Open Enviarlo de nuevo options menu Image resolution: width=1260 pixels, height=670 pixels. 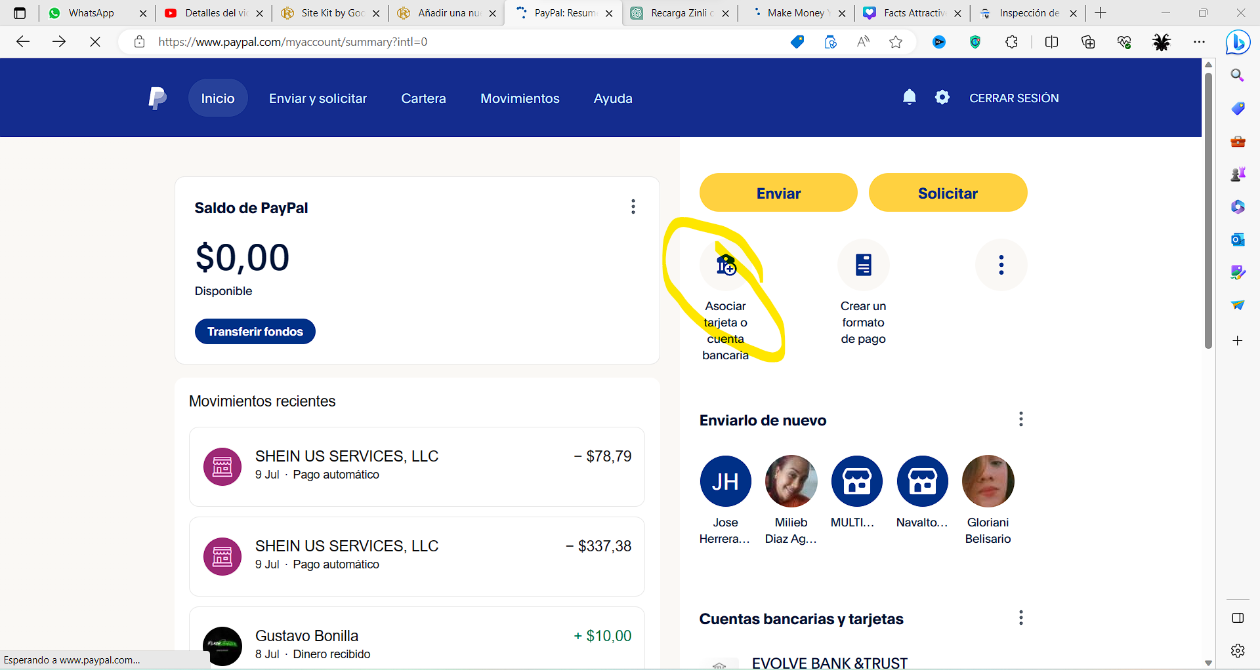coord(1020,419)
